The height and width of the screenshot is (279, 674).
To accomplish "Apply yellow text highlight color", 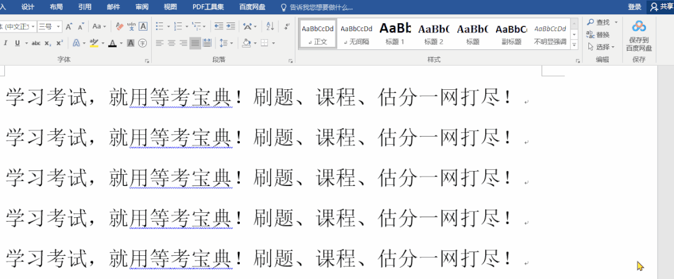I will tap(94, 43).
